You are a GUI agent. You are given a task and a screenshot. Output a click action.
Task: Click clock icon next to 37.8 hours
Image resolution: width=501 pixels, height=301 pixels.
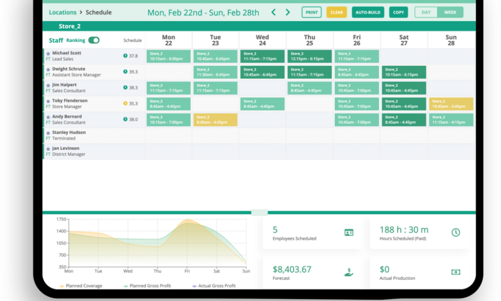(125, 56)
